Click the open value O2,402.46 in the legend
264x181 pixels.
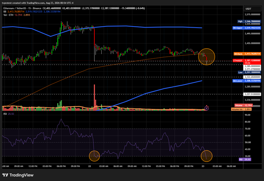coord(52,8)
